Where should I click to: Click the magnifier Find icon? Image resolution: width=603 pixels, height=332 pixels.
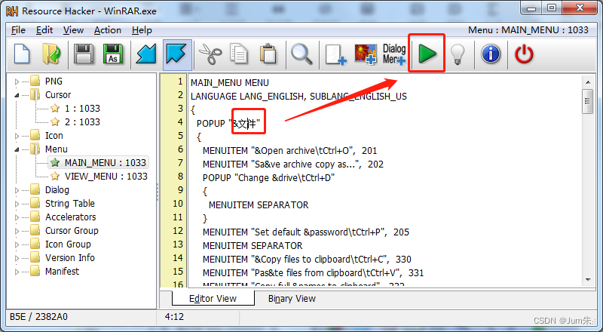(x=301, y=54)
